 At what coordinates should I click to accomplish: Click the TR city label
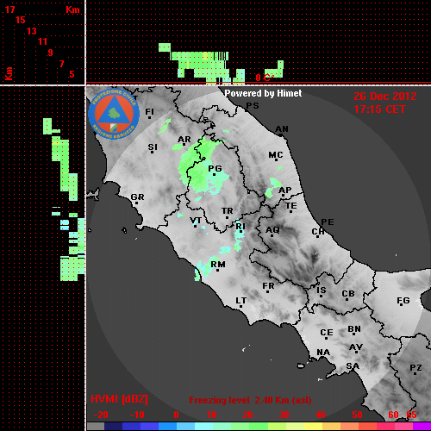coord(227,211)
